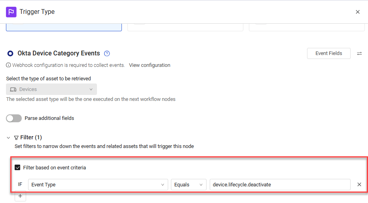
Task: Select the Okta Device Category Events radio button
Action: pyautogui.click(x=10, y=53)
